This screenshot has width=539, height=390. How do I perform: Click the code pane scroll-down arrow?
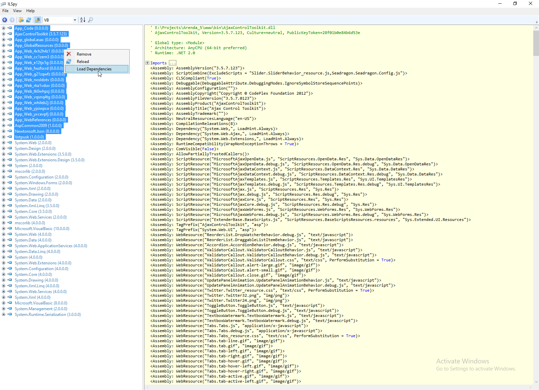[536, 382]
